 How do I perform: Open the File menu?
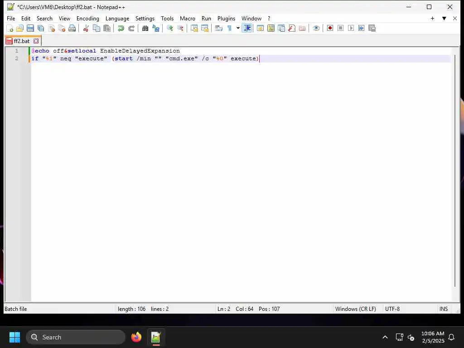click(x=11, y=18)
